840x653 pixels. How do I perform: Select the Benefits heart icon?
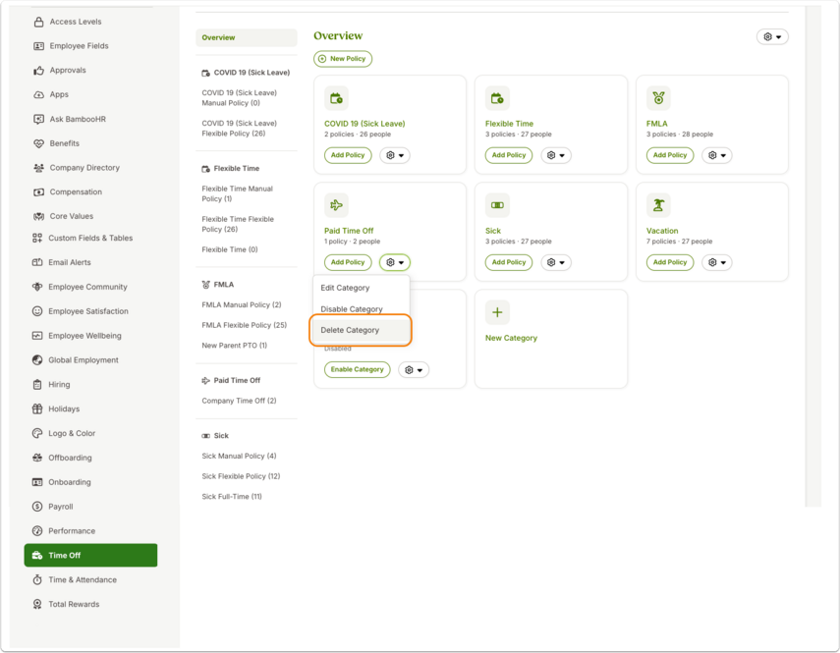[38, 143]
